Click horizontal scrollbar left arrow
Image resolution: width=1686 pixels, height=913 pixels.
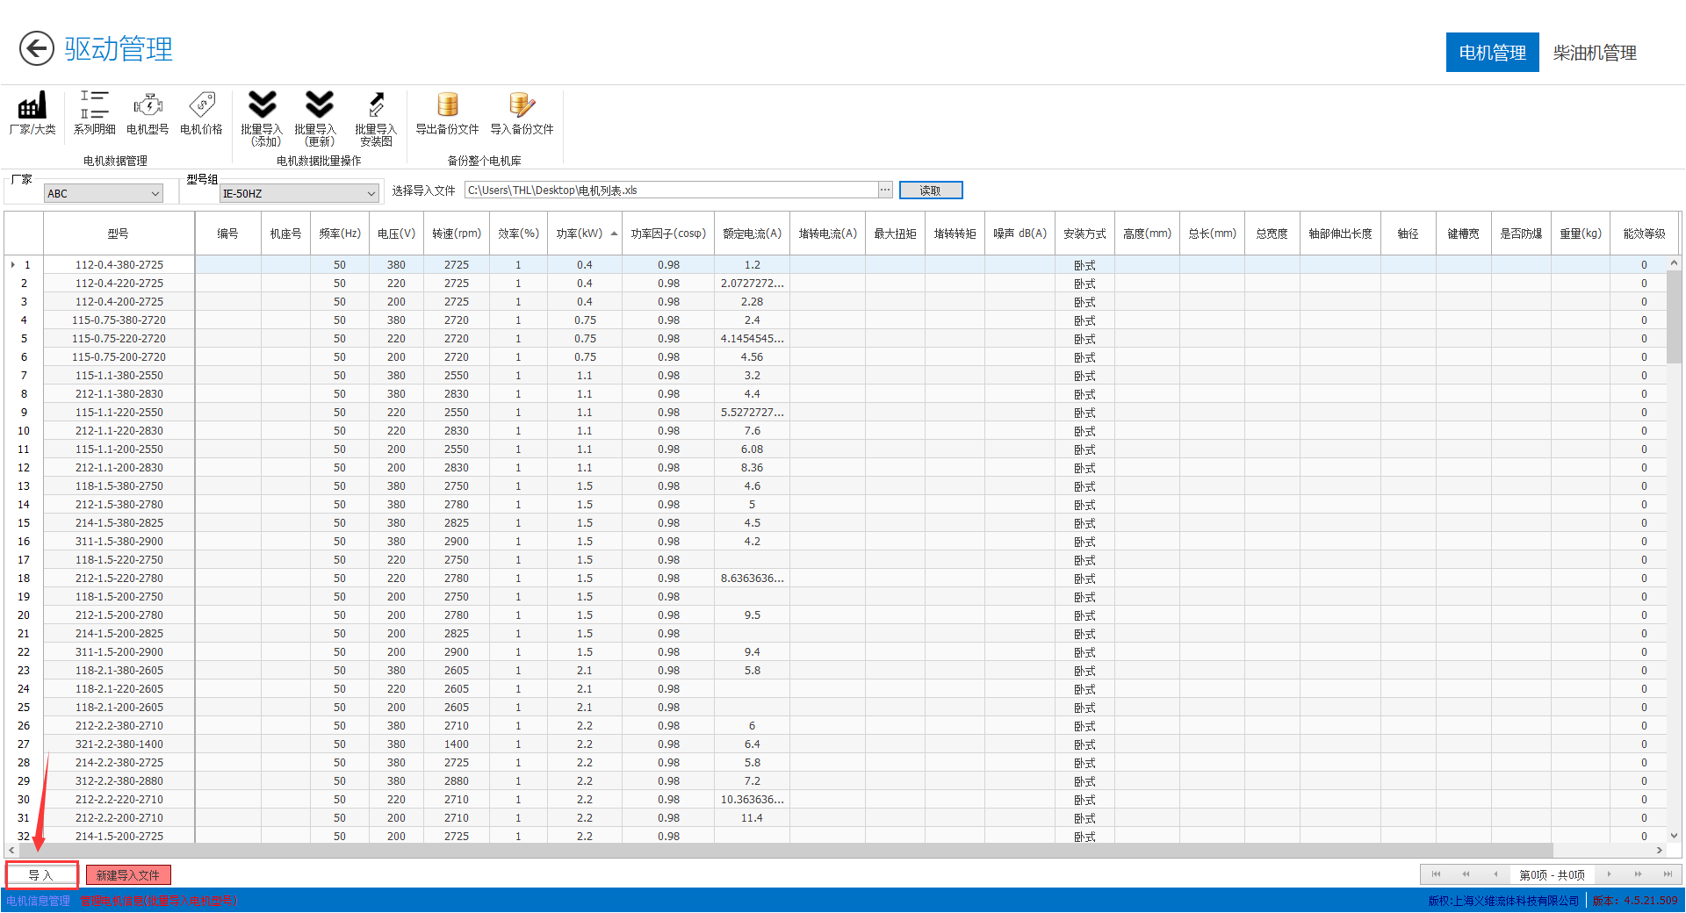coord(11,850)
